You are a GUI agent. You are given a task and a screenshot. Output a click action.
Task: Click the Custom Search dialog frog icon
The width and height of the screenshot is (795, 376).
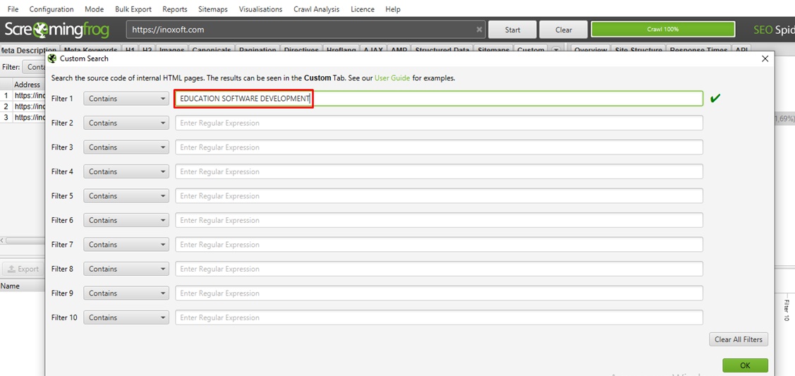coord(51,59)
